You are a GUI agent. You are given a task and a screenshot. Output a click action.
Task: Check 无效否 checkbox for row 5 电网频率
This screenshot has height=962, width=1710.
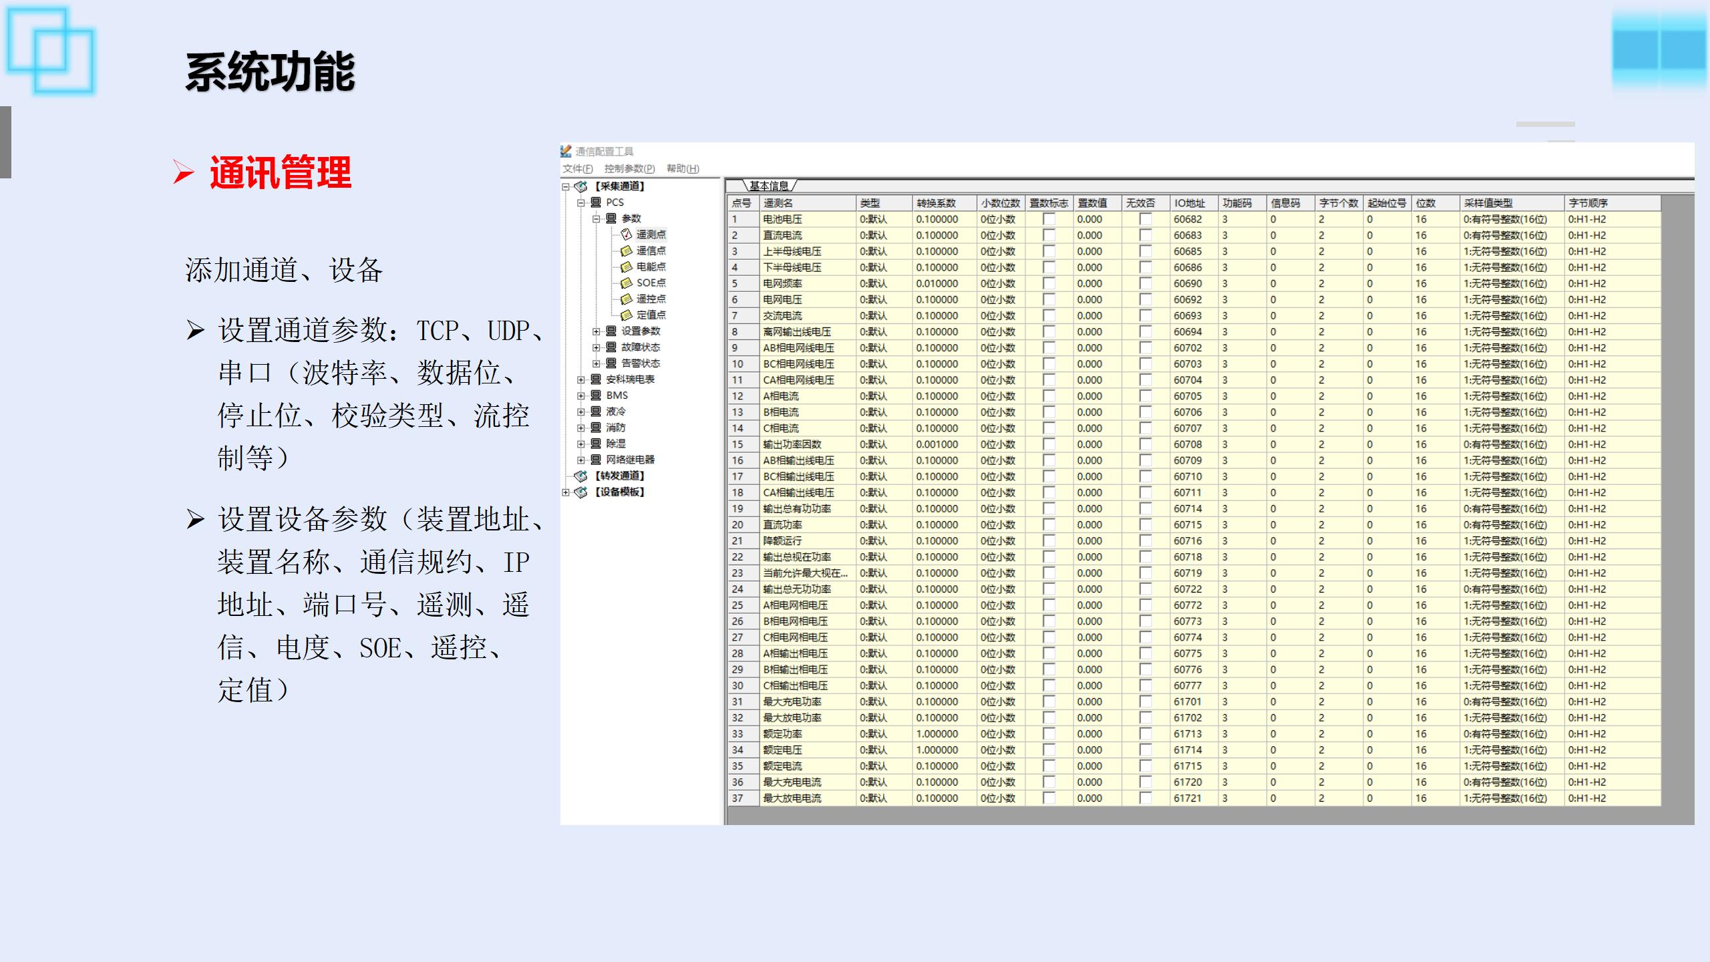pos(1146,283)
